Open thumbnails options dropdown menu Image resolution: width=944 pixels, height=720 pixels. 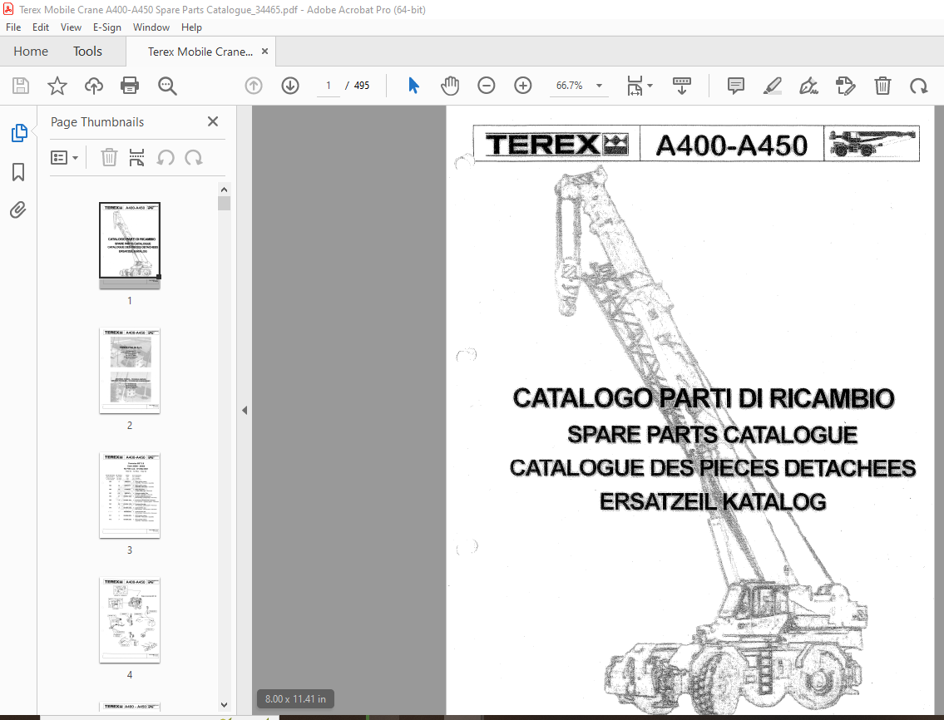64,158
